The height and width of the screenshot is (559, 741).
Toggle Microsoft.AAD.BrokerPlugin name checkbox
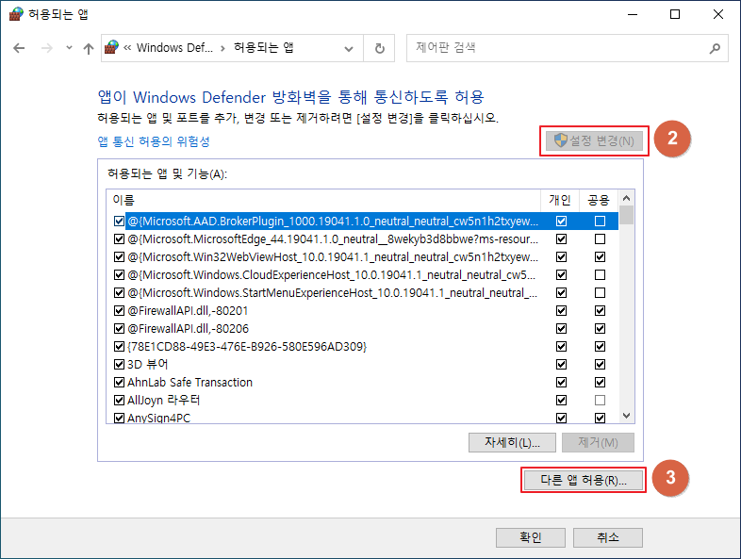click(119, 222)
